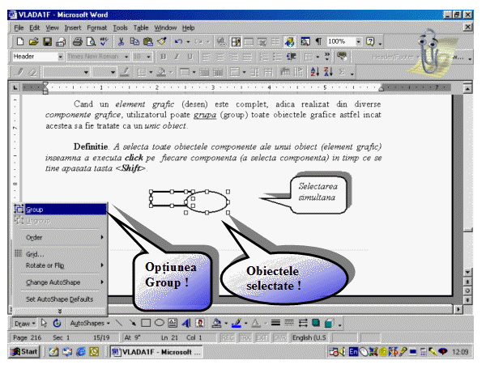Open the Format menu
This screenshot has width=486, height=369.
96,28
